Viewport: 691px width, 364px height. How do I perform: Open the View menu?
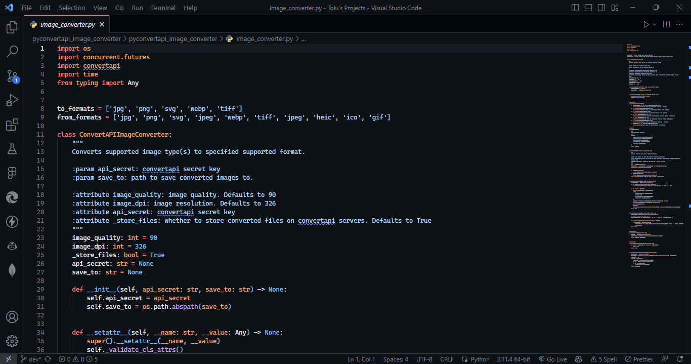100,8
